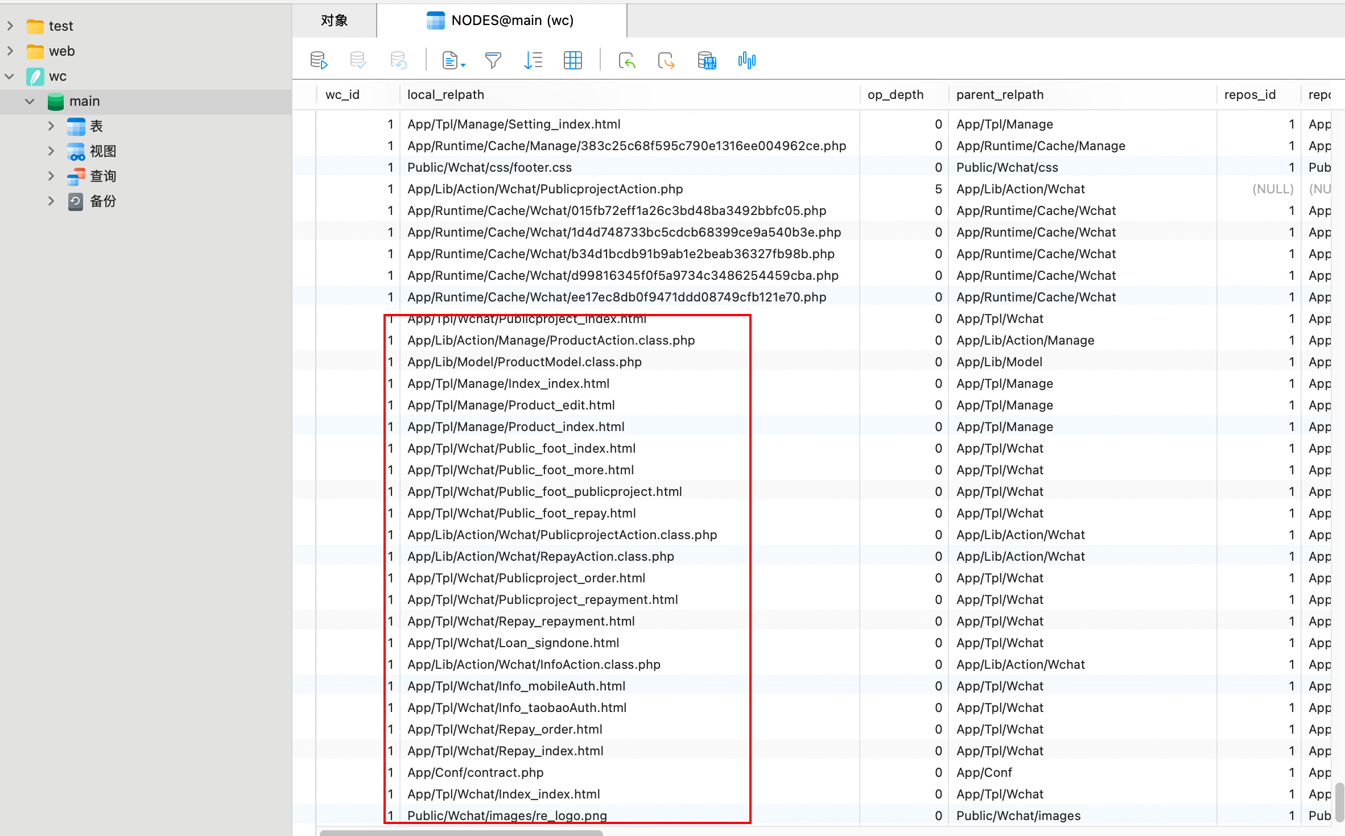
Task: Click the op_depth column header
Action: [x=904, y=95]
